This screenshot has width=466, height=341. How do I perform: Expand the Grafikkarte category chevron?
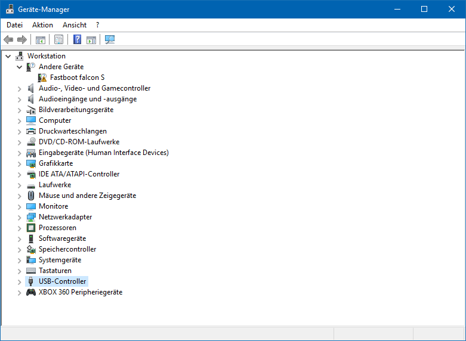pyautogui.click(x=20, y=164)
